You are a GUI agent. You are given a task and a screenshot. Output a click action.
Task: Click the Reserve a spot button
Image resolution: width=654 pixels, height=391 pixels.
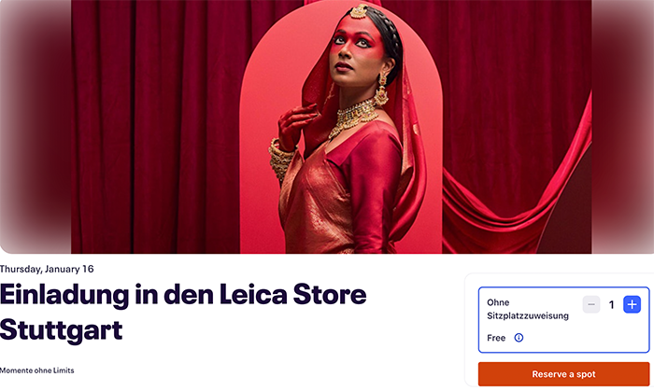[563, 374]
